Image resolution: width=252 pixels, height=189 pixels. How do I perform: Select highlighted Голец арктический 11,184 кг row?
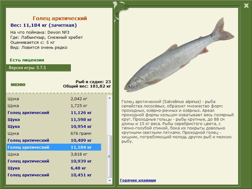(x=54, y=147)
